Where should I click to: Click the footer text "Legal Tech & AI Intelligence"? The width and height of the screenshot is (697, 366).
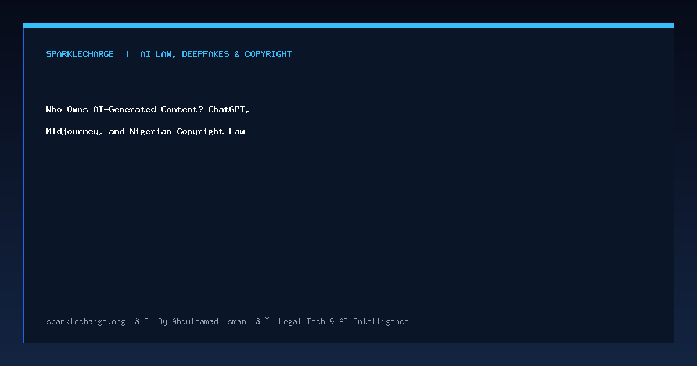[x=344, y=321]
